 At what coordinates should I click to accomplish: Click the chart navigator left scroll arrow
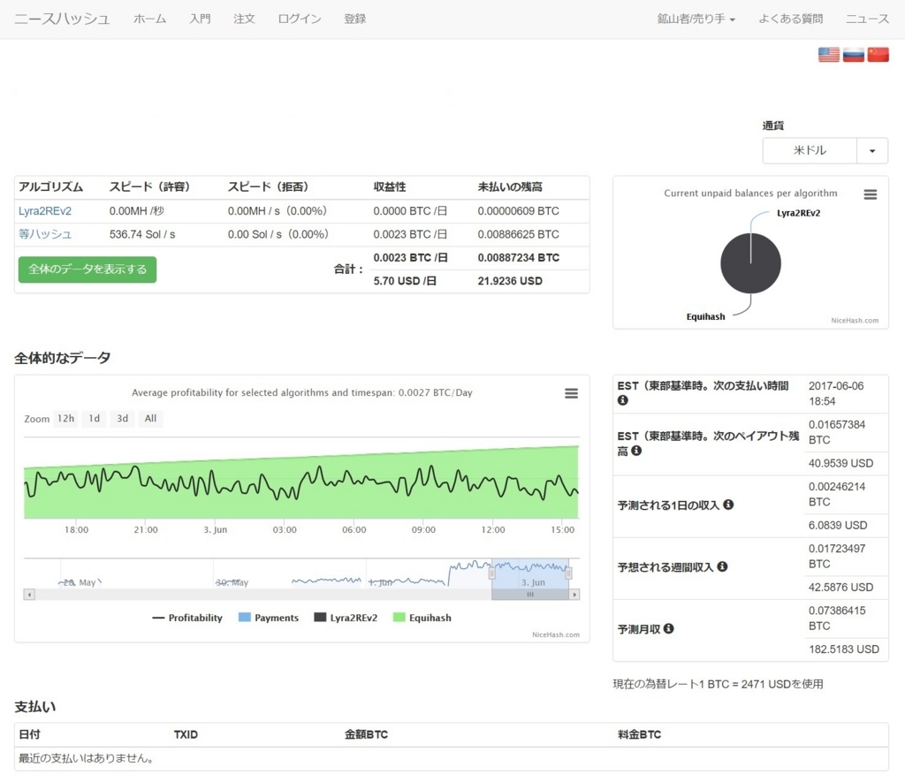click(29, 595)
